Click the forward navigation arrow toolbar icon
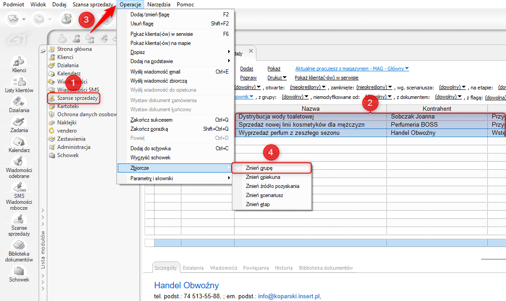Image resolution: width=506 pixels, height=301 pixels. pos(39,19)
